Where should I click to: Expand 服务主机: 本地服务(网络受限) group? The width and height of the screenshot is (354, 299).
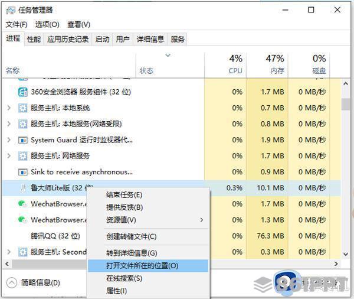9,124
